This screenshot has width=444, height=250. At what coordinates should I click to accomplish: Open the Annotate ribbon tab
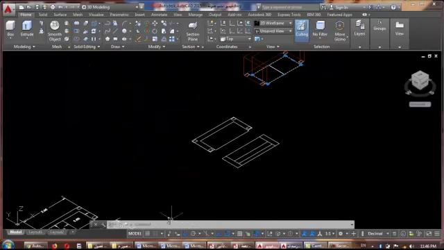click(x=159, y=15)
